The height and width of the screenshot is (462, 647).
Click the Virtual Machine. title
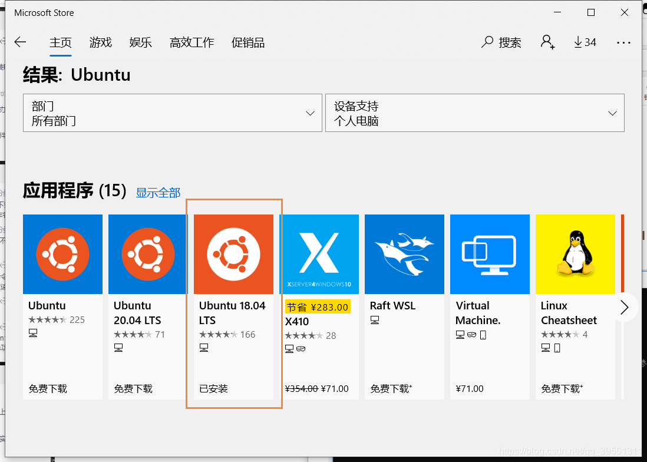click(478, 313)
